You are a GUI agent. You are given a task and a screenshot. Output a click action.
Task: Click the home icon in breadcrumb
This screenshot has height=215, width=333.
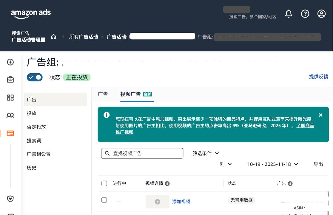[x=54, y=37]
